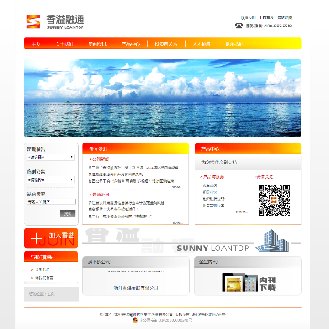Click the underlined link in the lower center panel
The height and width of the screenshot is (329, 329).
point(136,288)
